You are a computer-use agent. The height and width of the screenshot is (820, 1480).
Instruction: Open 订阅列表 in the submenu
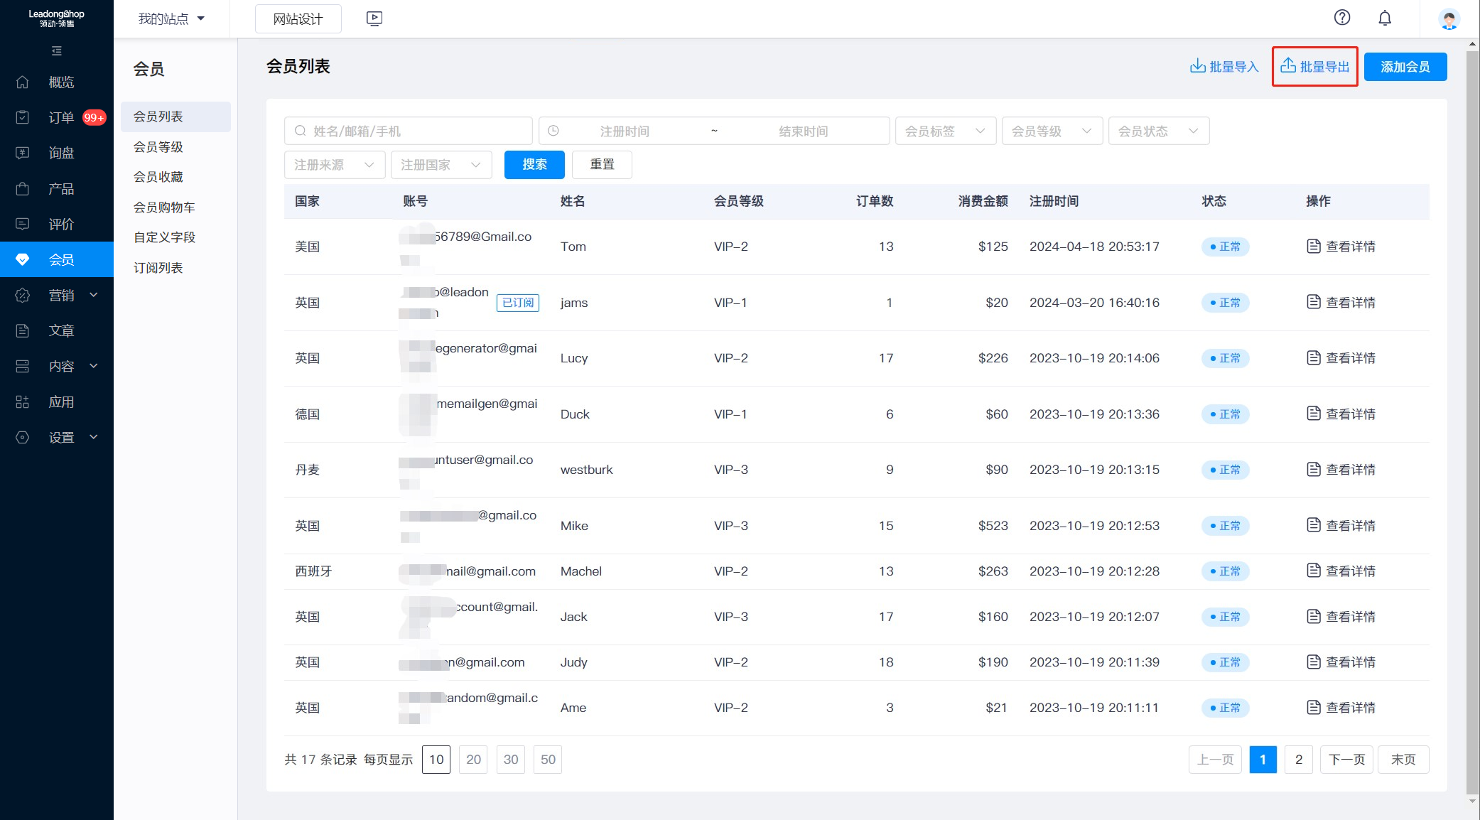point(158,268)
